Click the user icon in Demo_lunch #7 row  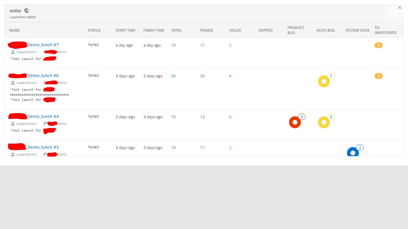tap(13, 52)
